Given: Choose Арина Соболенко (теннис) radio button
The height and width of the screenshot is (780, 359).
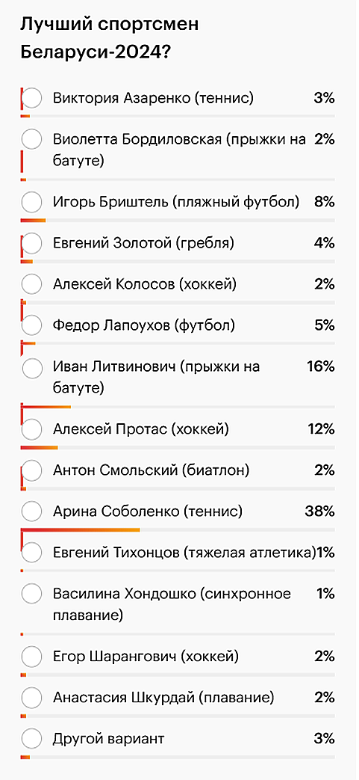Looking at the screenshot, I should (x=32, y=512).
